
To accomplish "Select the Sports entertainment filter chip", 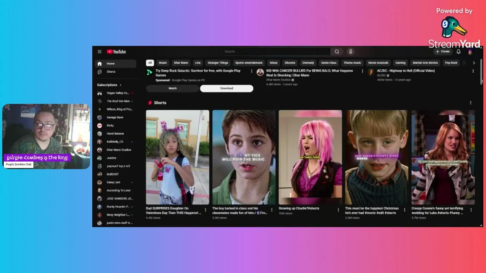I will point(249,63).
